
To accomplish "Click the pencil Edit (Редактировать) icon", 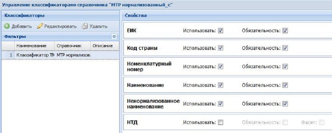I will (40, 26).
